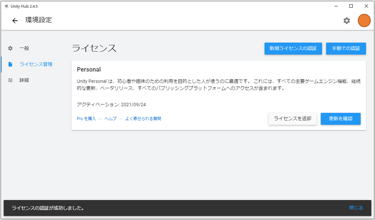Select the ライセンス管理 sidebar item
The width and height of the screenshot is (375, 220).
pos(36,64)
